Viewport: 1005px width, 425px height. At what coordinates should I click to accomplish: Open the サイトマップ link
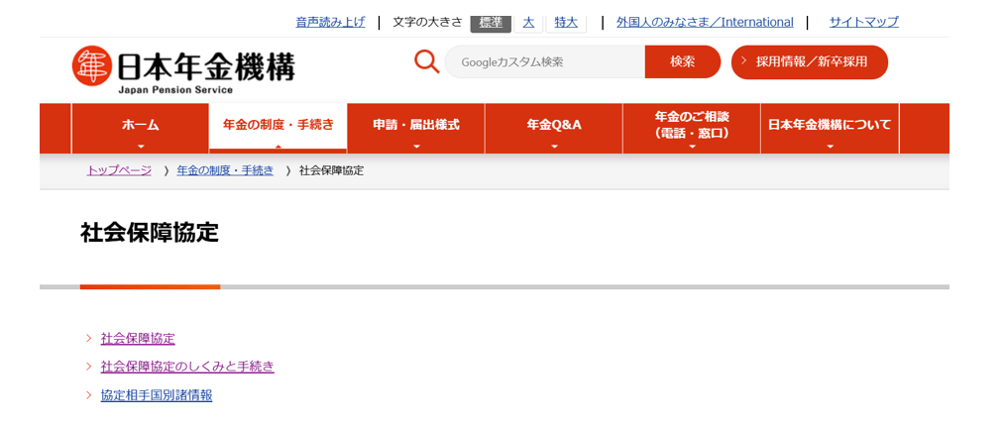tap(864, 23)
